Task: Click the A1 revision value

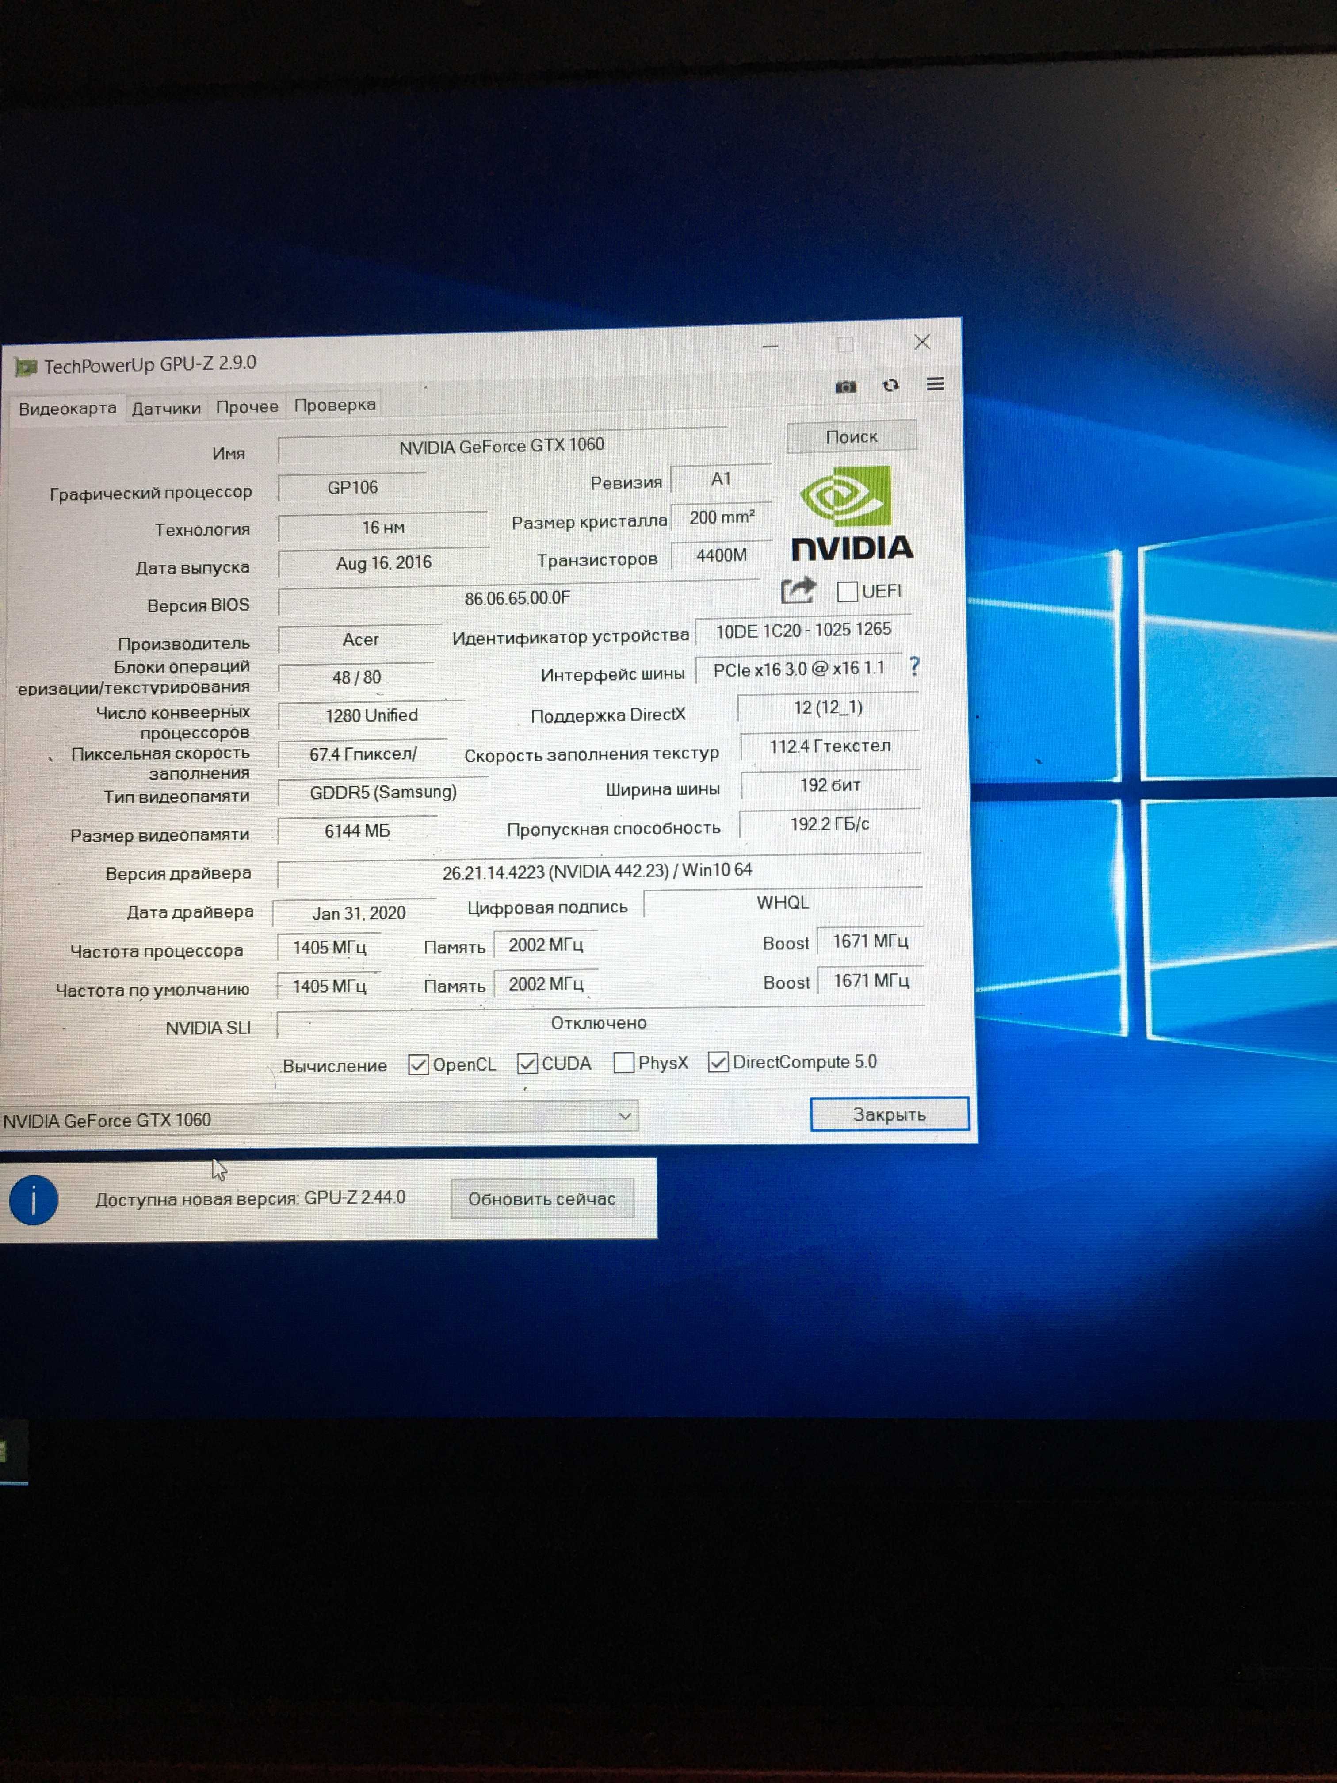Action: tap(721, 479)
